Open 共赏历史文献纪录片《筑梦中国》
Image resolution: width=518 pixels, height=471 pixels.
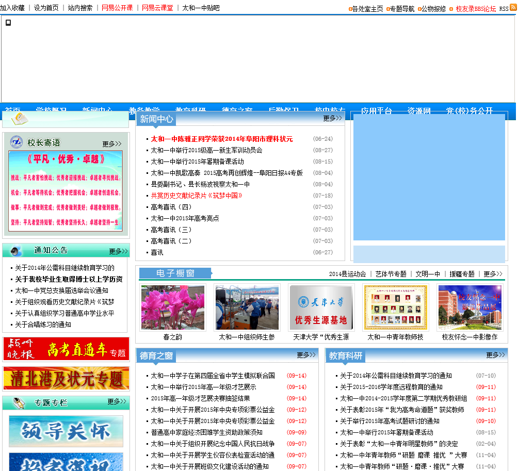pos(197,196)
